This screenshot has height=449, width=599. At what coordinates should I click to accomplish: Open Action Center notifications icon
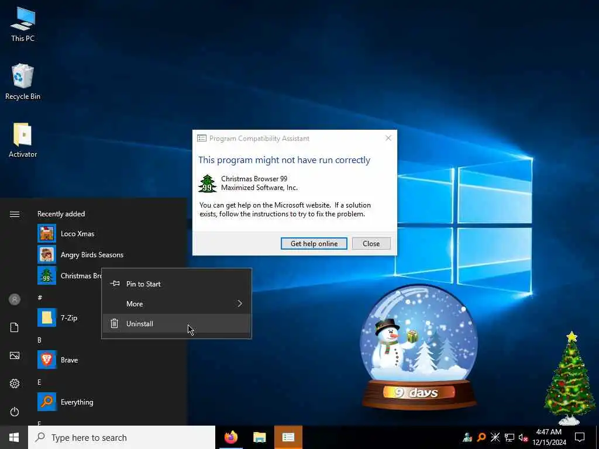tap(580, 437)
